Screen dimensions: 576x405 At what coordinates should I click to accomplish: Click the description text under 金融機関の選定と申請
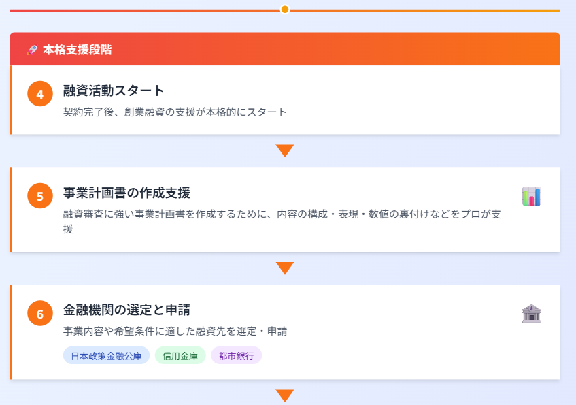click(175, 331)
